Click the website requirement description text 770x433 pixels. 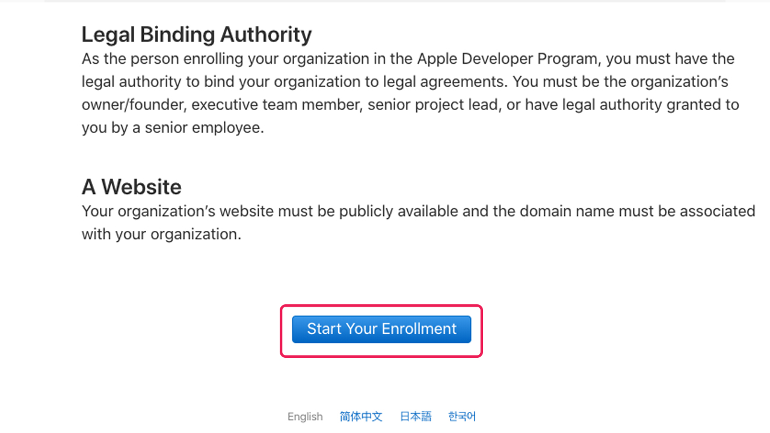(x=417, y=223)
